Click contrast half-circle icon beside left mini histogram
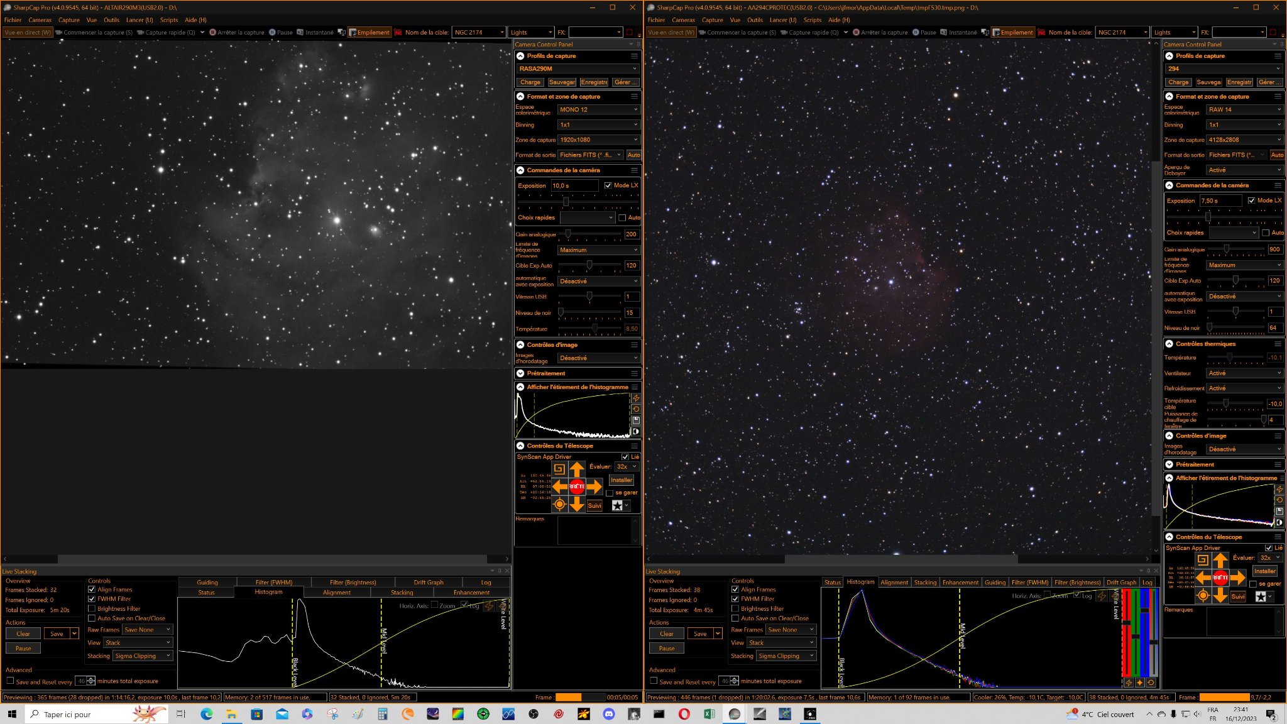Viewport: 1287px width, 724px height. pos(636,431)
